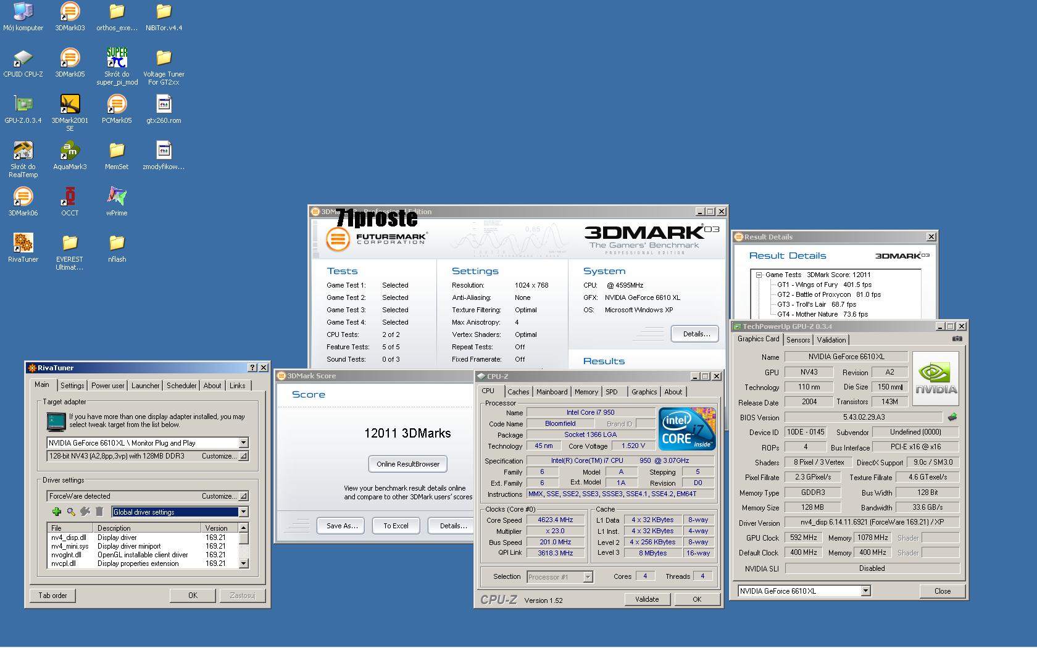Image resolution: width=1037 pixels, height=648 pixels.
Task: Open EVEREST Ultimate desktop folder
Action: pyautogui.click(x=70, y=252)
